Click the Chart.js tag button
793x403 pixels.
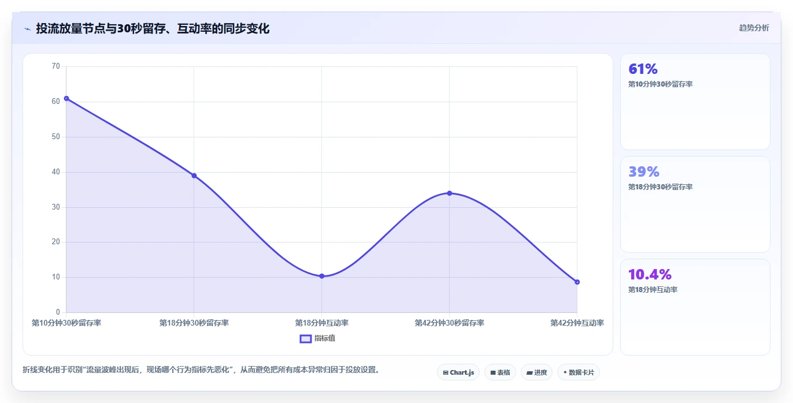coord(458,372)
